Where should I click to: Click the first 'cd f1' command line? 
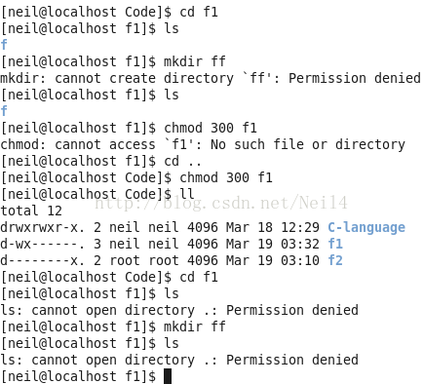pyautogui.click(x=109, y=12)
